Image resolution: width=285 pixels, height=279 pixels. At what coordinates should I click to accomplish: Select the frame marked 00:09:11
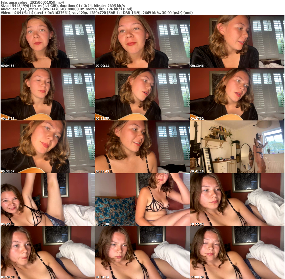pyautogui.click(x=142, y=41)
